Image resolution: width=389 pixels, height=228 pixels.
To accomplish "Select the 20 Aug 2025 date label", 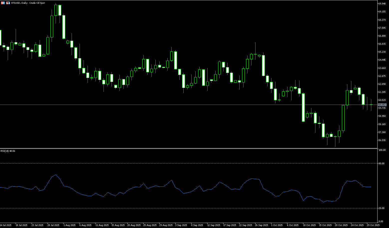I will (133, 225).
